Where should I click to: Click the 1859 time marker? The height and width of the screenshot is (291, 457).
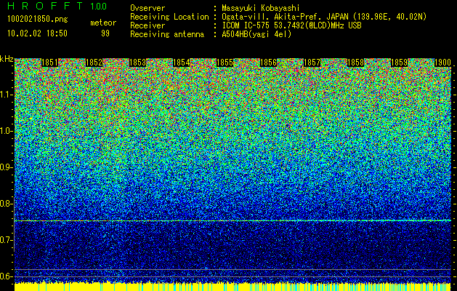click(399, 63)
